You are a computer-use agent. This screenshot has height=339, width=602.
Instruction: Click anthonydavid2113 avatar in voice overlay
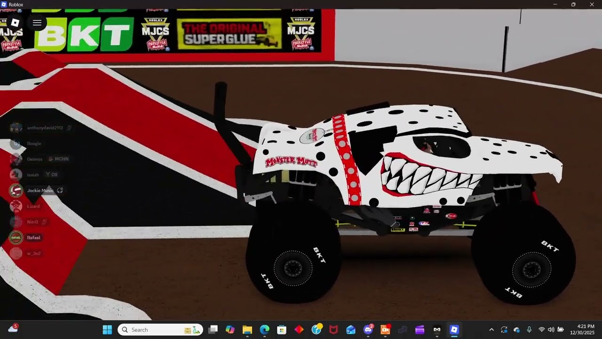coord(16,128)
